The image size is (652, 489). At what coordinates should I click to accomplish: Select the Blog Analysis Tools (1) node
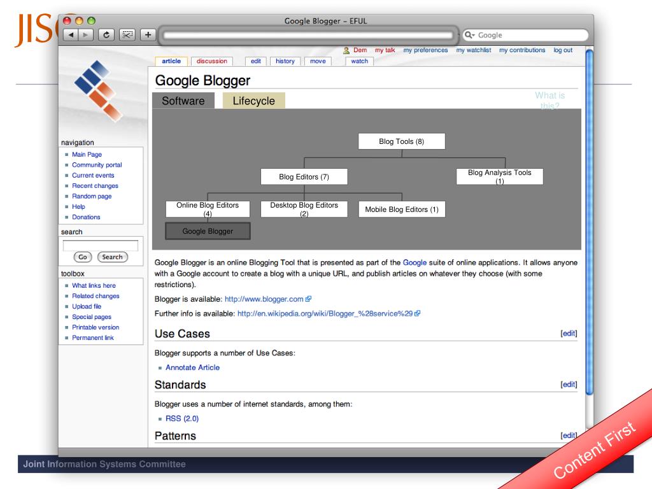click(500, 176)
